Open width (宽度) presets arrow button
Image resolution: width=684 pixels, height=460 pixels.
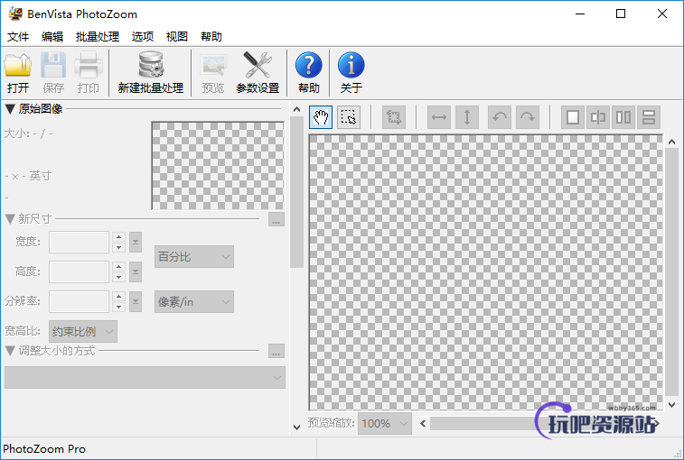click(136, 242)
